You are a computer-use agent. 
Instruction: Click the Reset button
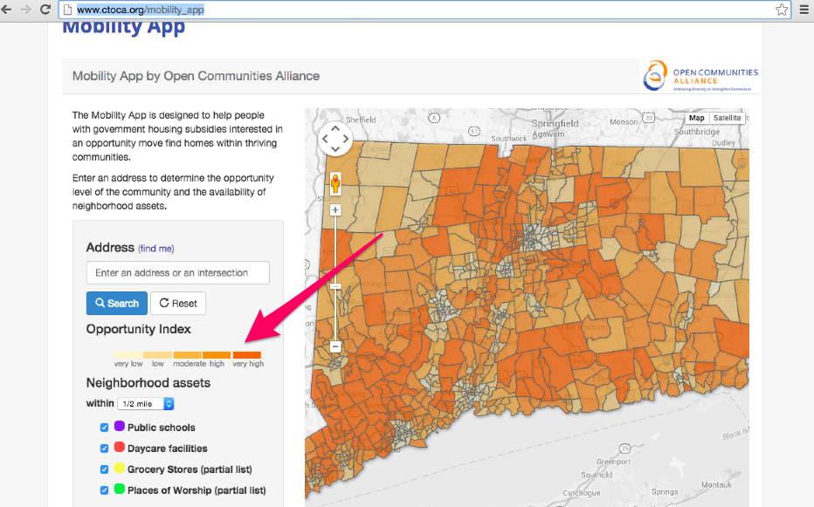point(178,303)
